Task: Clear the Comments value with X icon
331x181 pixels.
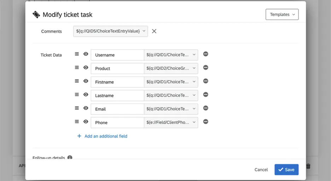Action: point(154,31)
